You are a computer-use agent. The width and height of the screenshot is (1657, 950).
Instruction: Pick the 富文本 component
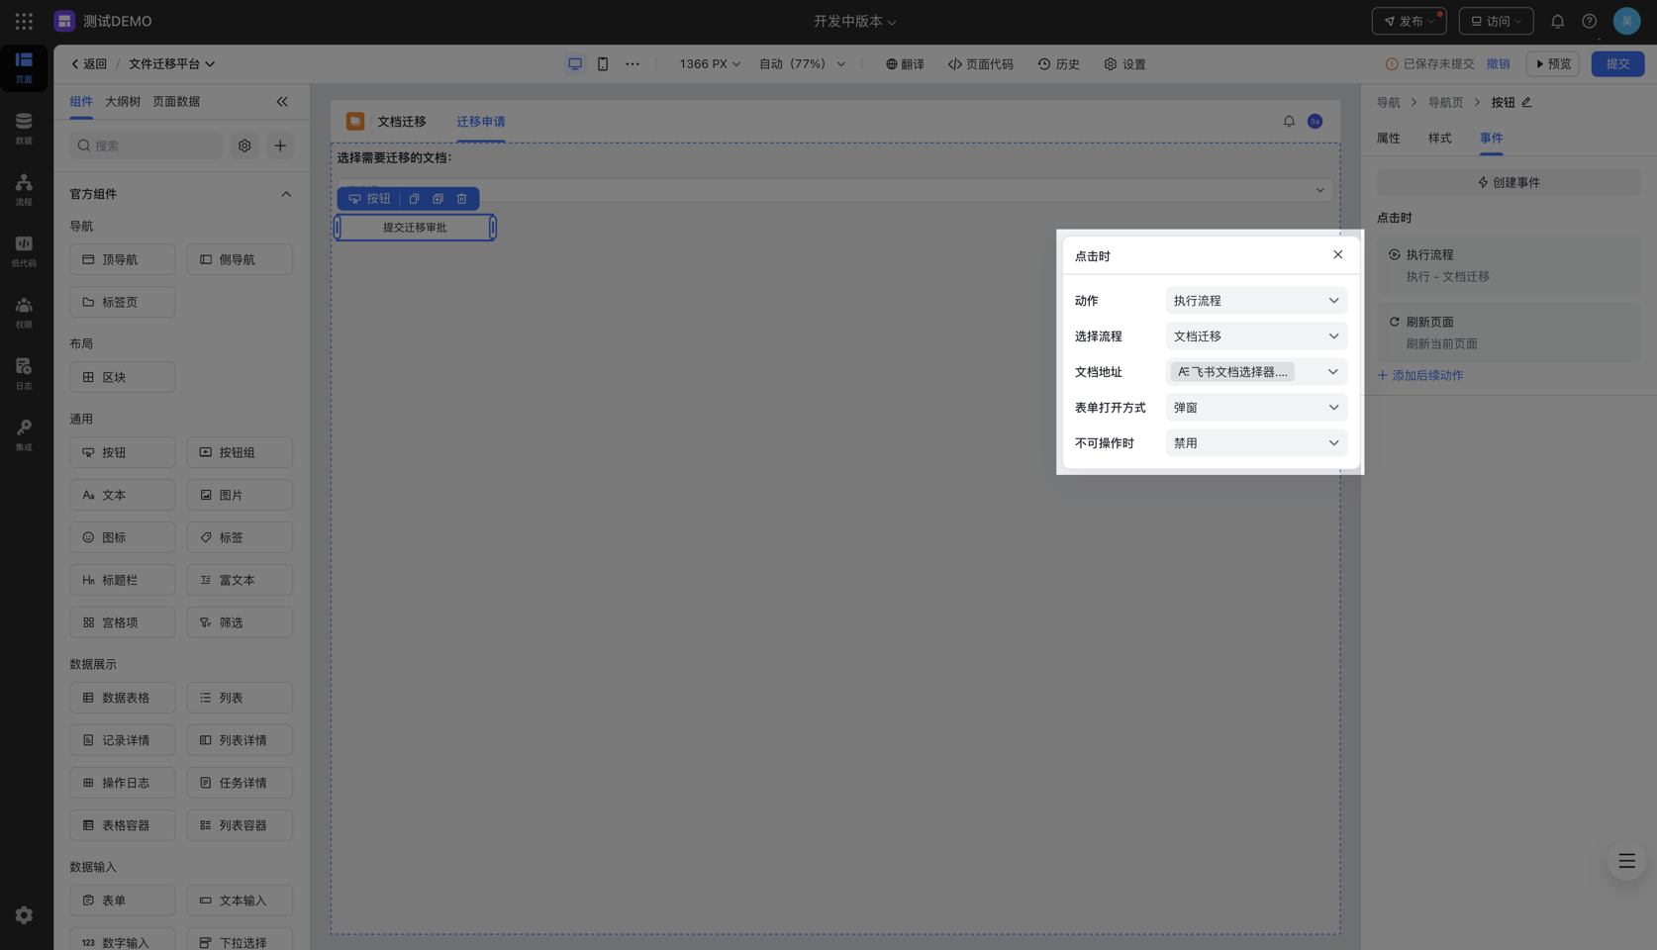coord(240,580)
